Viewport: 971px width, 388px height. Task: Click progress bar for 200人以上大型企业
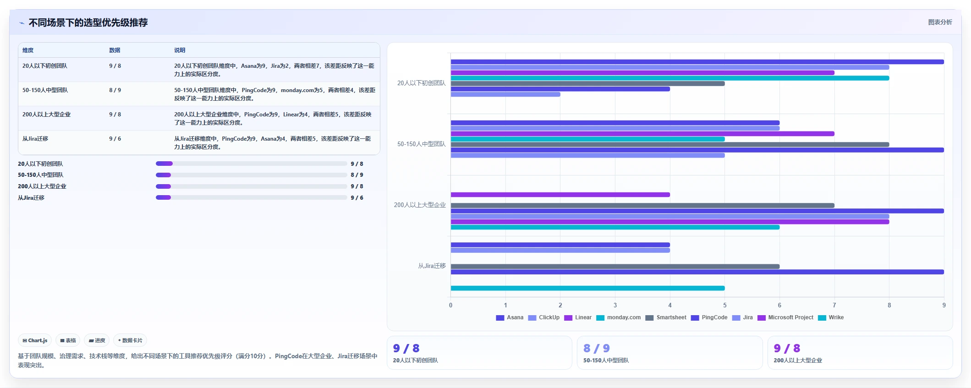251,186
